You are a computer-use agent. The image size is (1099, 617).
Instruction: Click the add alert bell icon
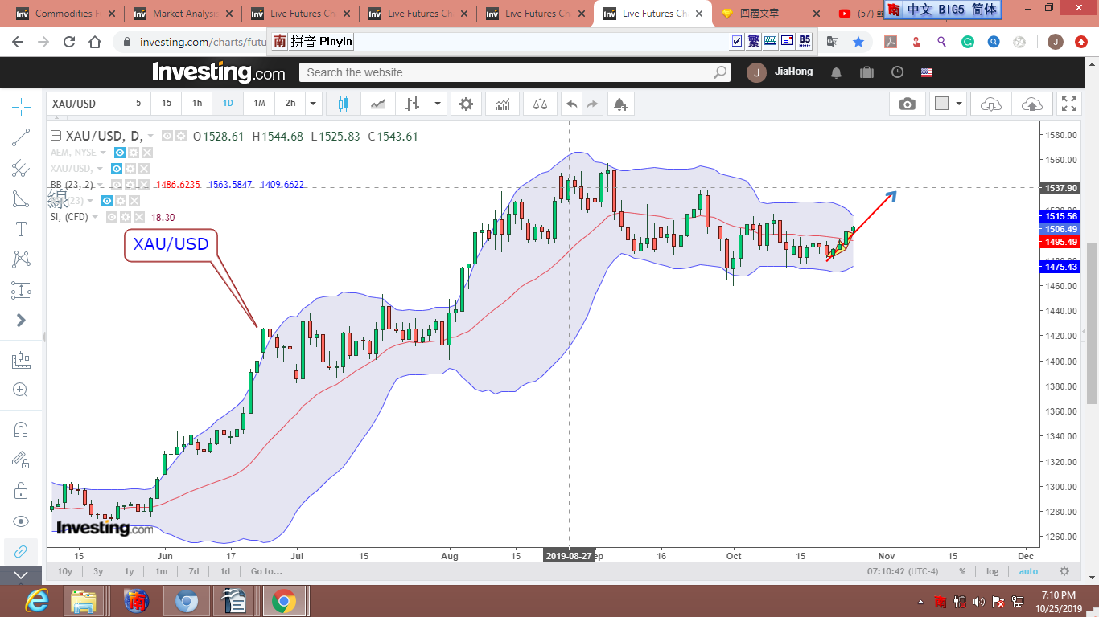click(619, 104)
